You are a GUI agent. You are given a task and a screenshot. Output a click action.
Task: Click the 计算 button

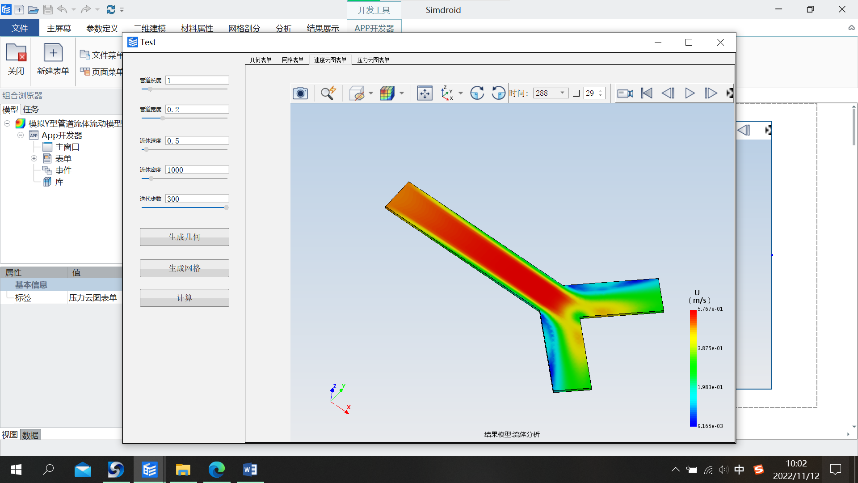185,298
